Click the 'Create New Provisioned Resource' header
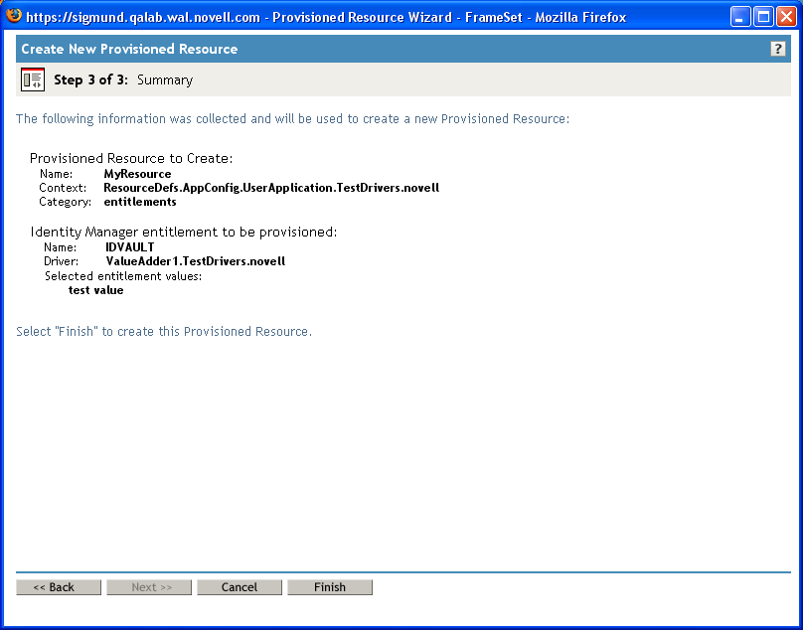803x630 pixels. click(x=129, y=49)
